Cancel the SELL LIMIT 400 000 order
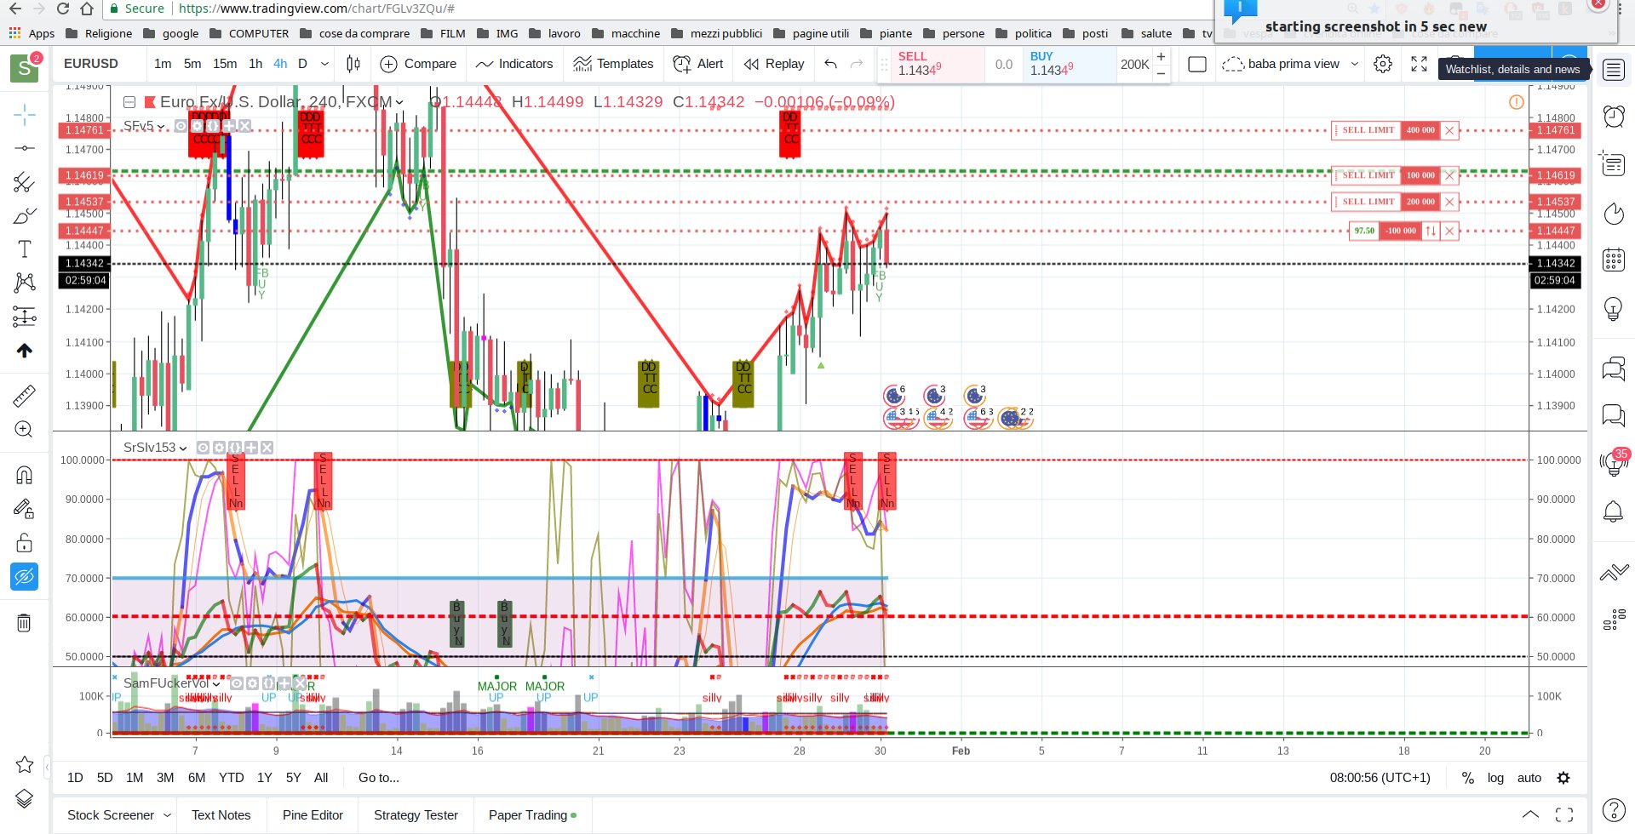 (x=1449, y=130)
